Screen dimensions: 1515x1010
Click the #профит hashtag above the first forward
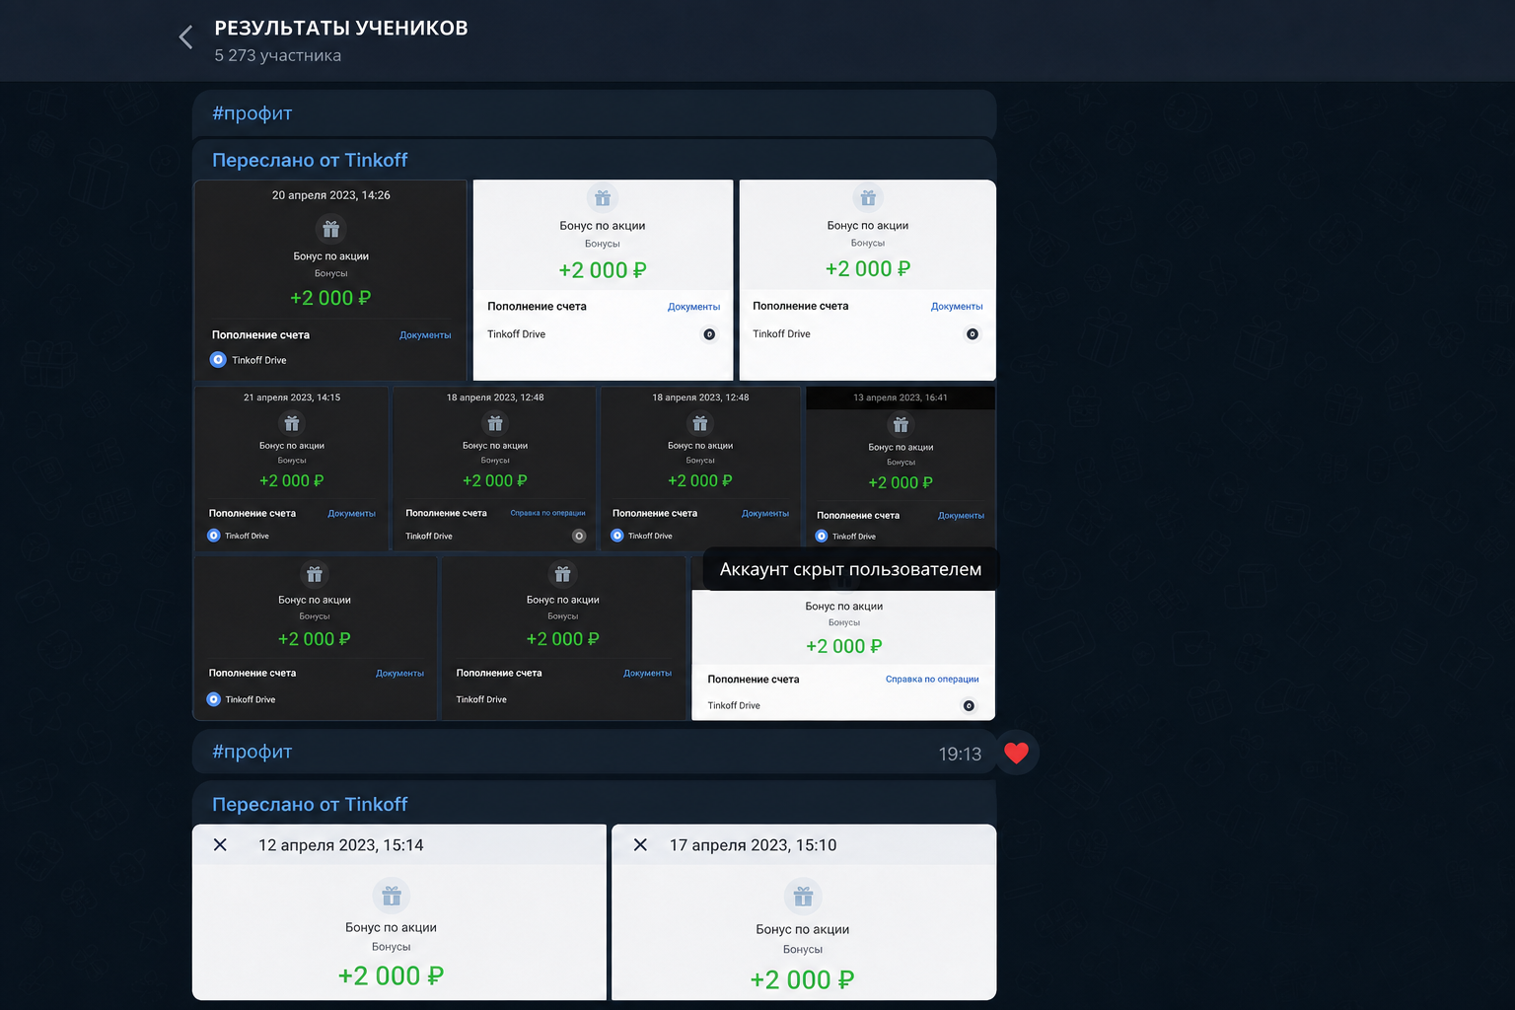point(252,113)
